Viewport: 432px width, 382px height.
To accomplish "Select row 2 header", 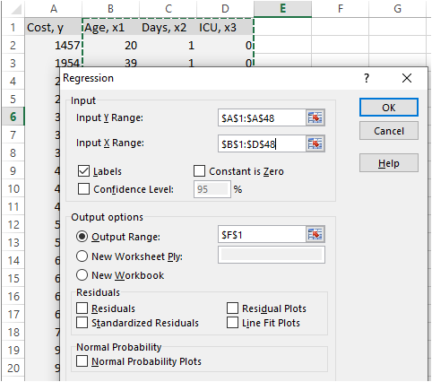I will tap(13, 45).
